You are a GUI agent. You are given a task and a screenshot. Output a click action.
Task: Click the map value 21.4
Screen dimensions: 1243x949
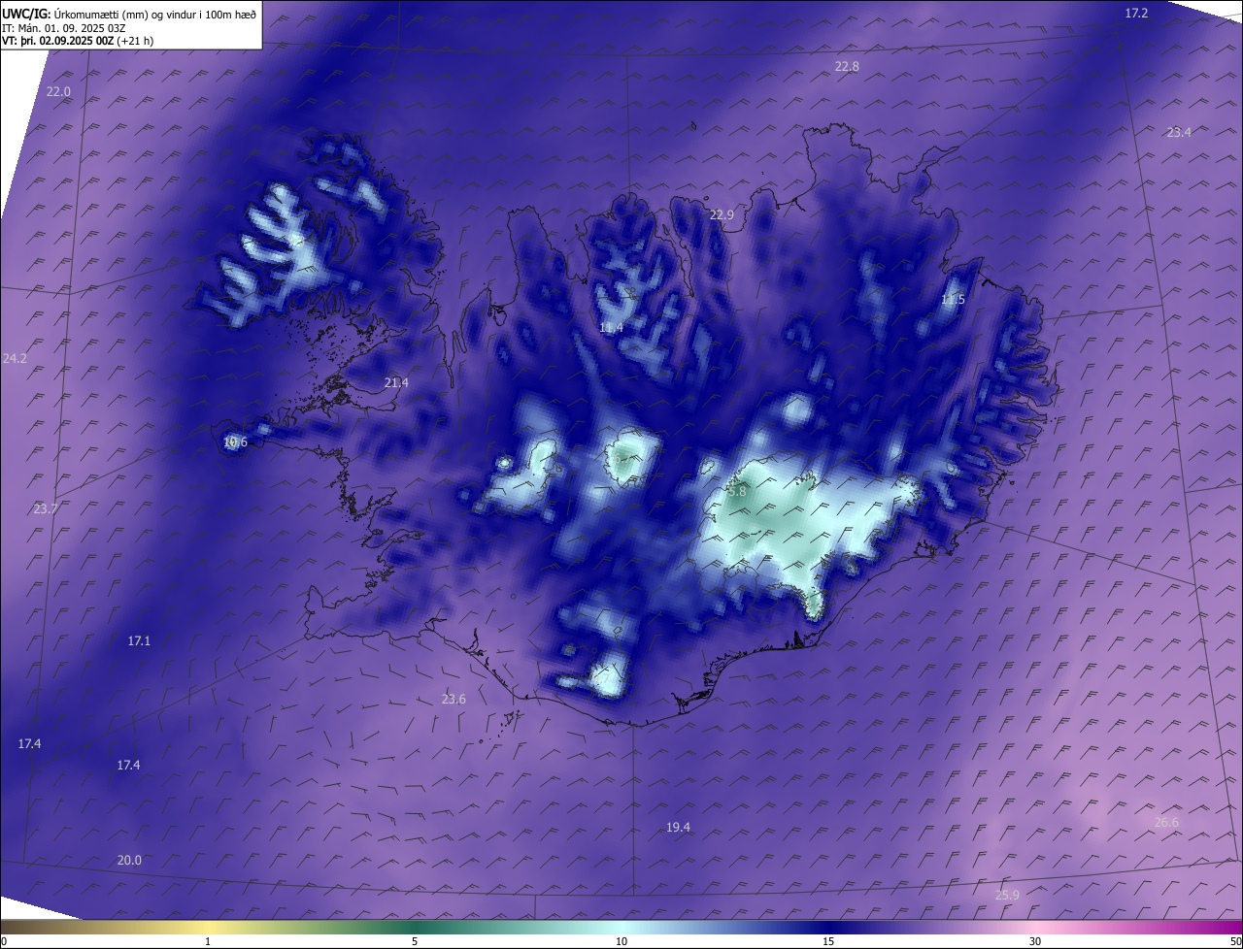396,383
